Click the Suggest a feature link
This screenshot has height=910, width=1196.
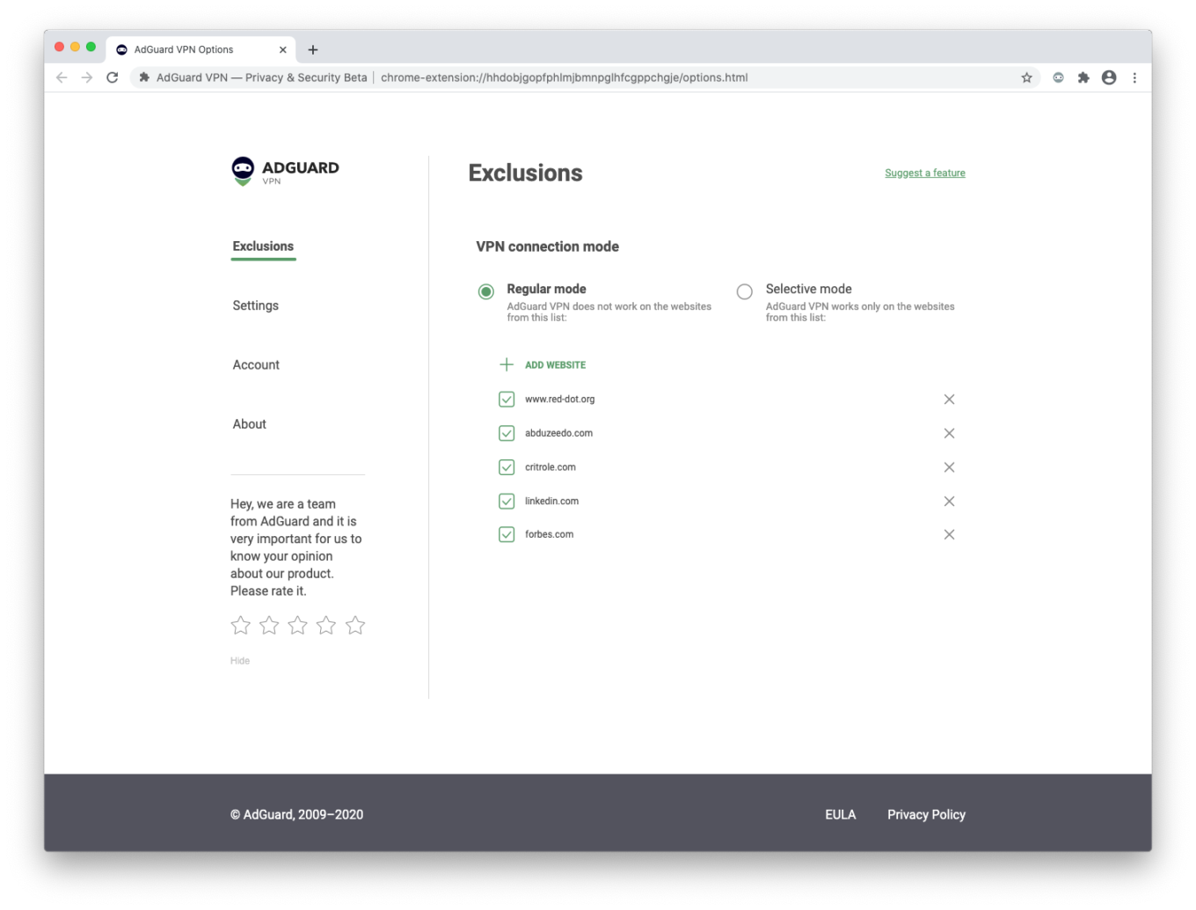(924, 172)
